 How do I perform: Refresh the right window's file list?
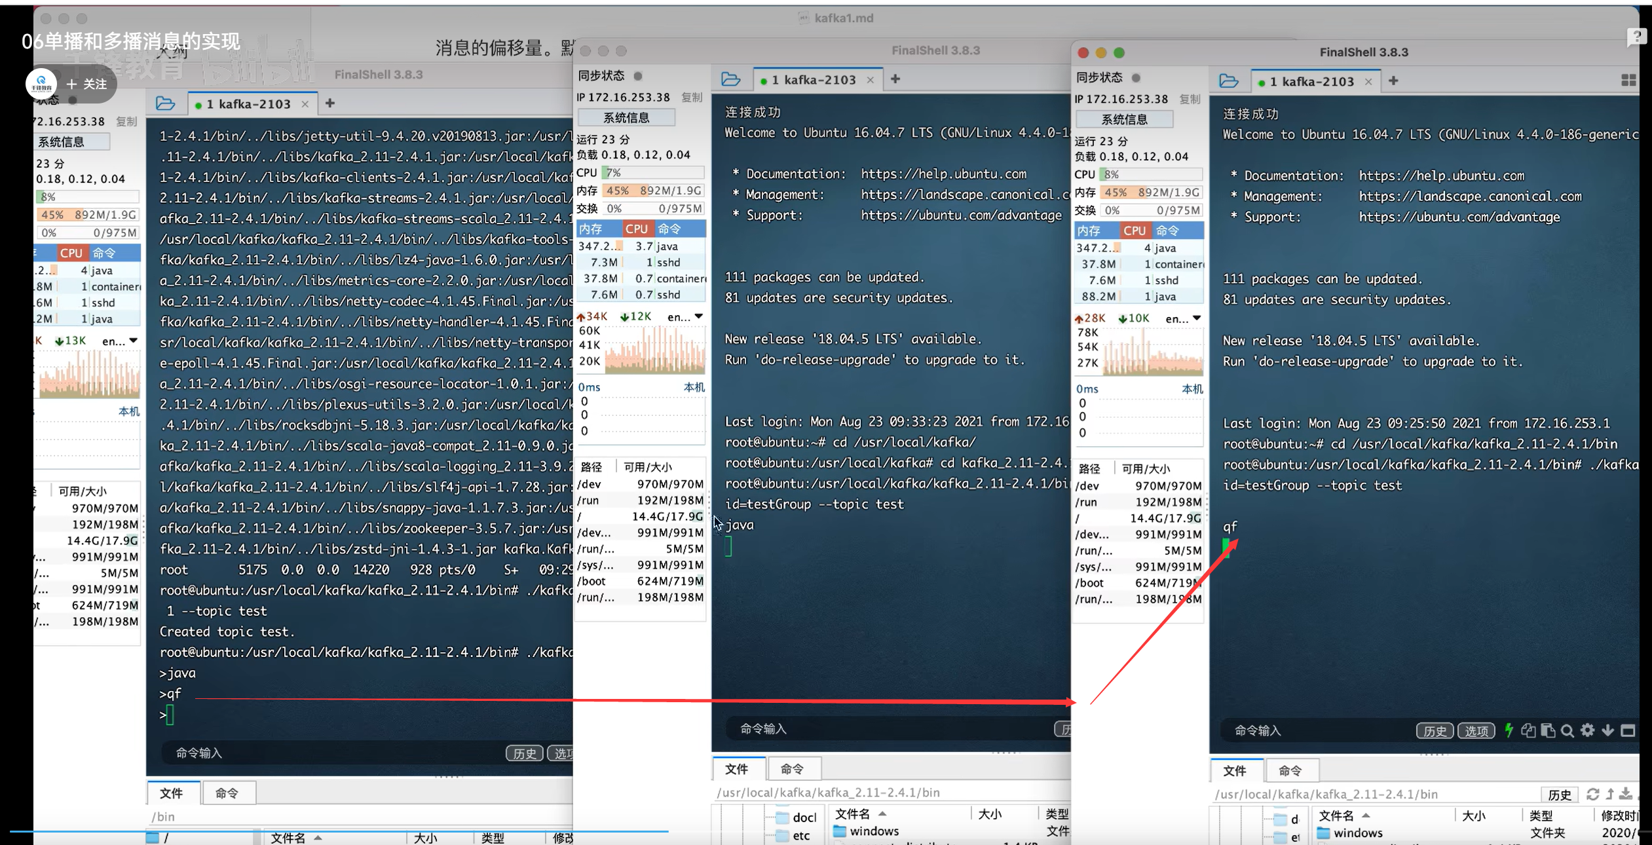coord(1592,794)
